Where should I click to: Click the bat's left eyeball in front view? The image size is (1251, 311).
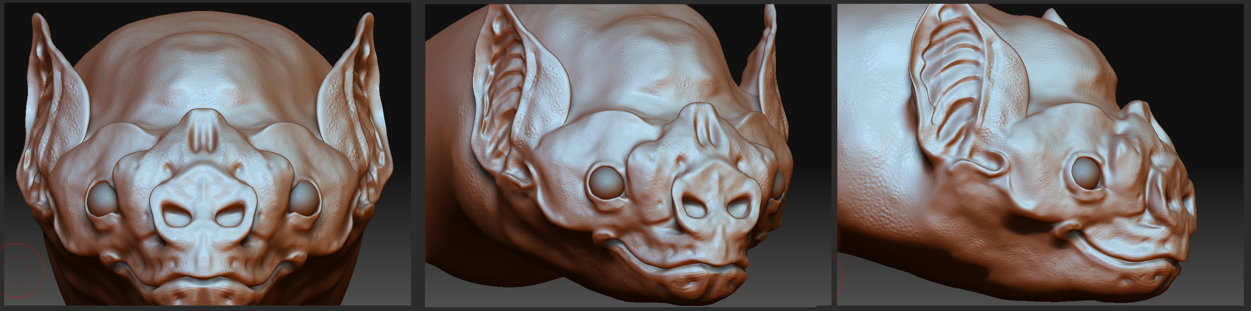point(101,199)
